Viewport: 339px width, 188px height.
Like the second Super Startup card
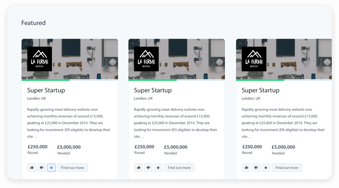coord(138,168)
